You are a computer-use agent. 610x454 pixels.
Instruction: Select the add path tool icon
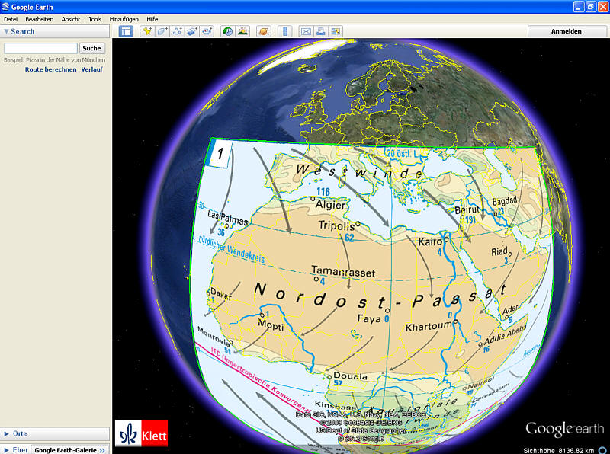point(178,31)
